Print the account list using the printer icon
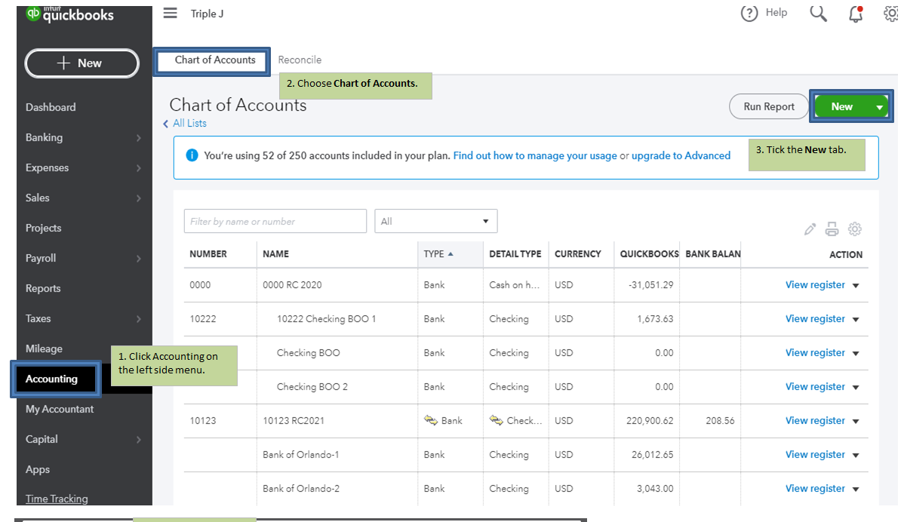 coord(832,229)
